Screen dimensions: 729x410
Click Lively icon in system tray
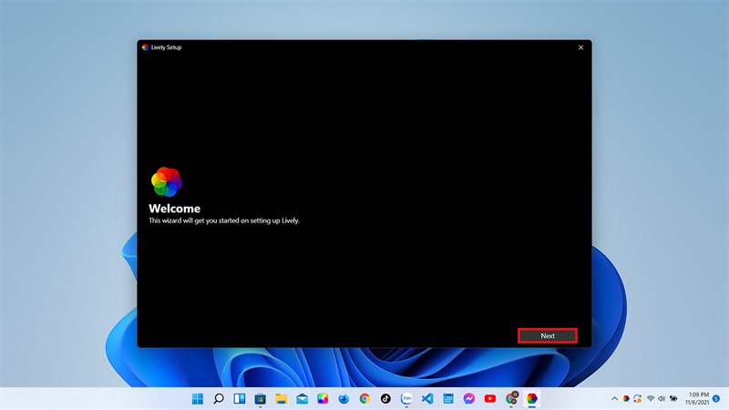tap(626, 398)
